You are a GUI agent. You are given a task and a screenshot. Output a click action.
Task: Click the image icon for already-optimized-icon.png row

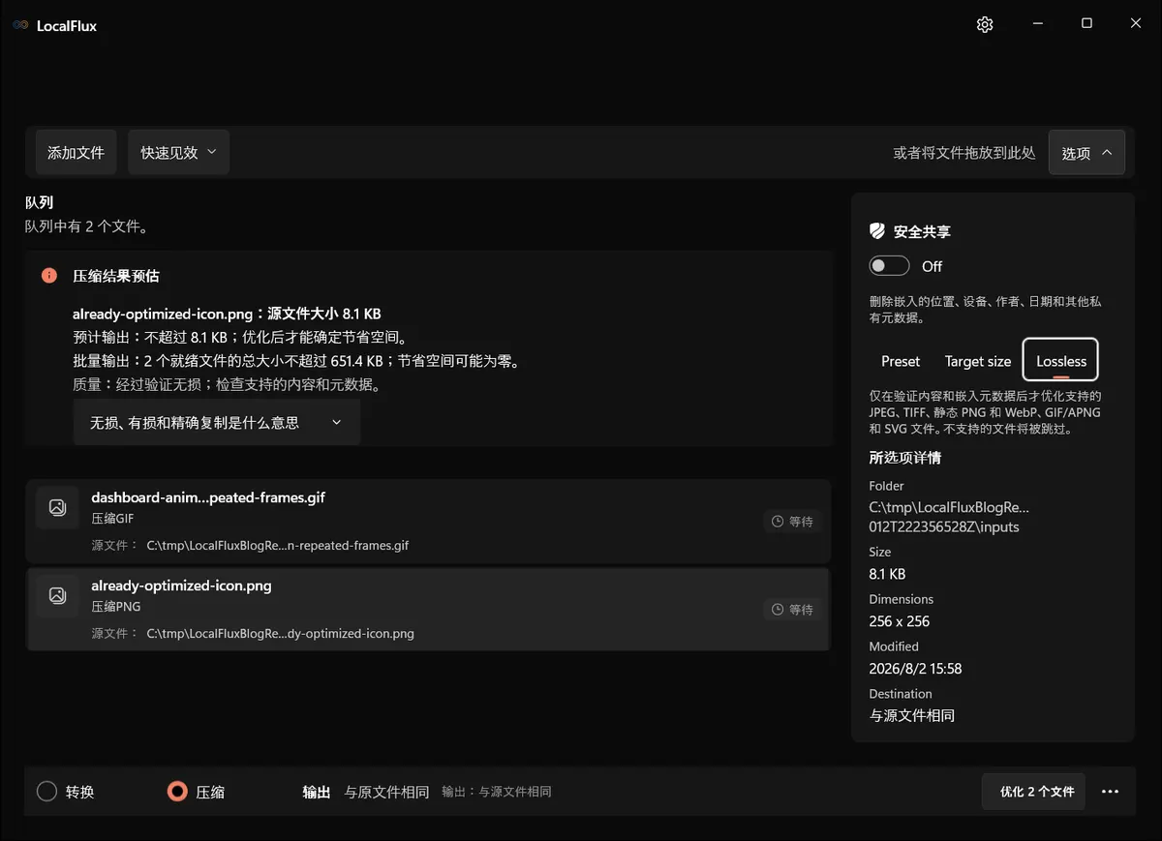pyautogui.click(x=57, y=595)
